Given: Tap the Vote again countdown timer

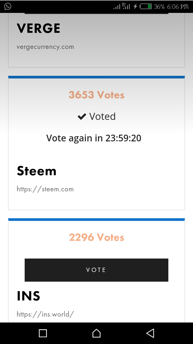Looking at the screenshot, I should 94,138.
